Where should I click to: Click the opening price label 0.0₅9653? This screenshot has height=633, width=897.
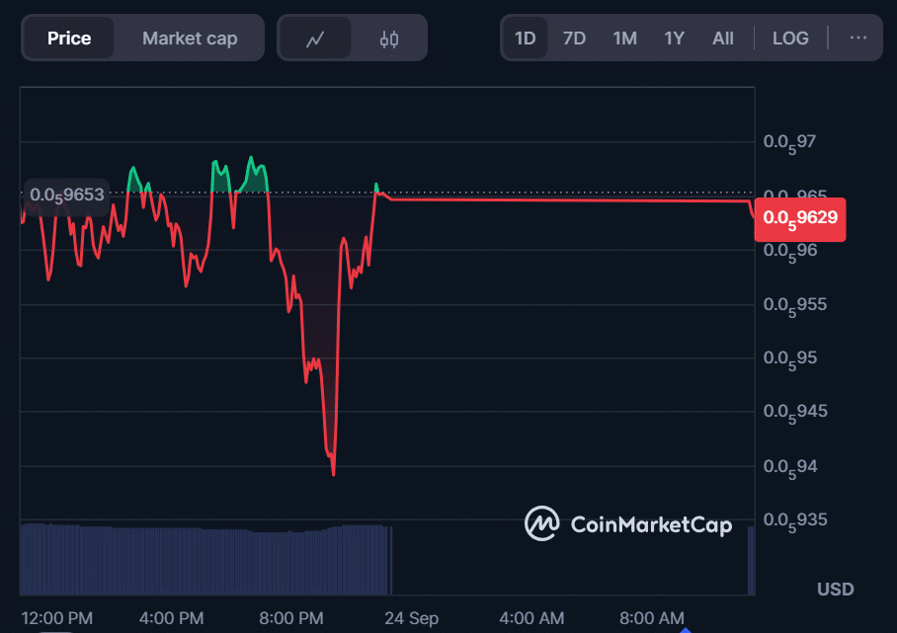click(66, 195)
